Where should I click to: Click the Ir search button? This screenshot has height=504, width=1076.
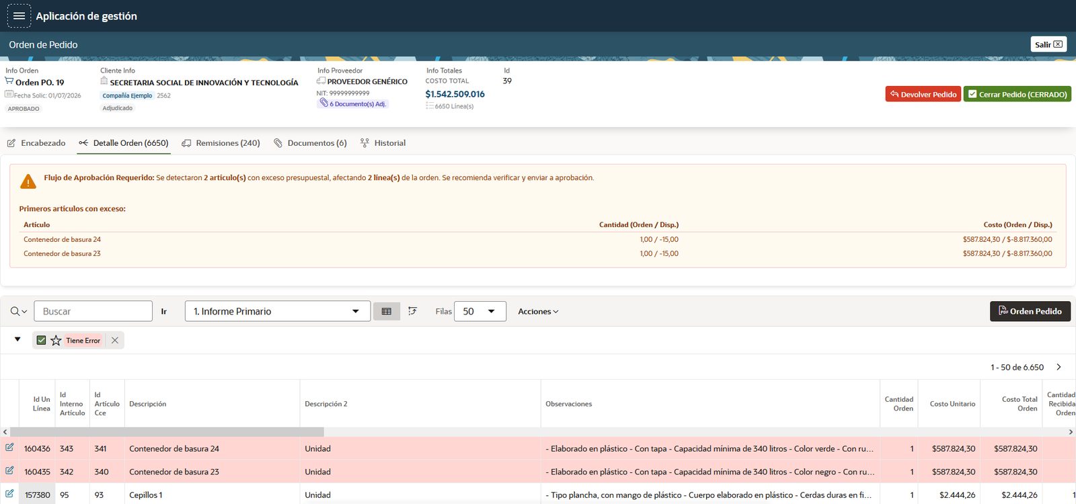[163, 311]
